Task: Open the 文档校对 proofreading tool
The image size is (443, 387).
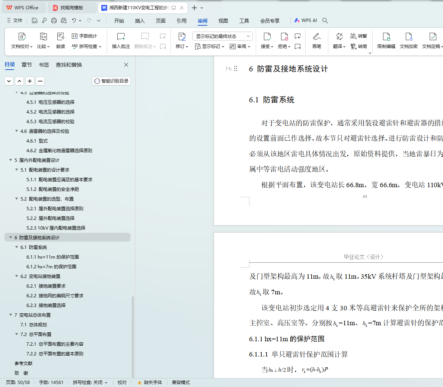Action: [22, 41]
